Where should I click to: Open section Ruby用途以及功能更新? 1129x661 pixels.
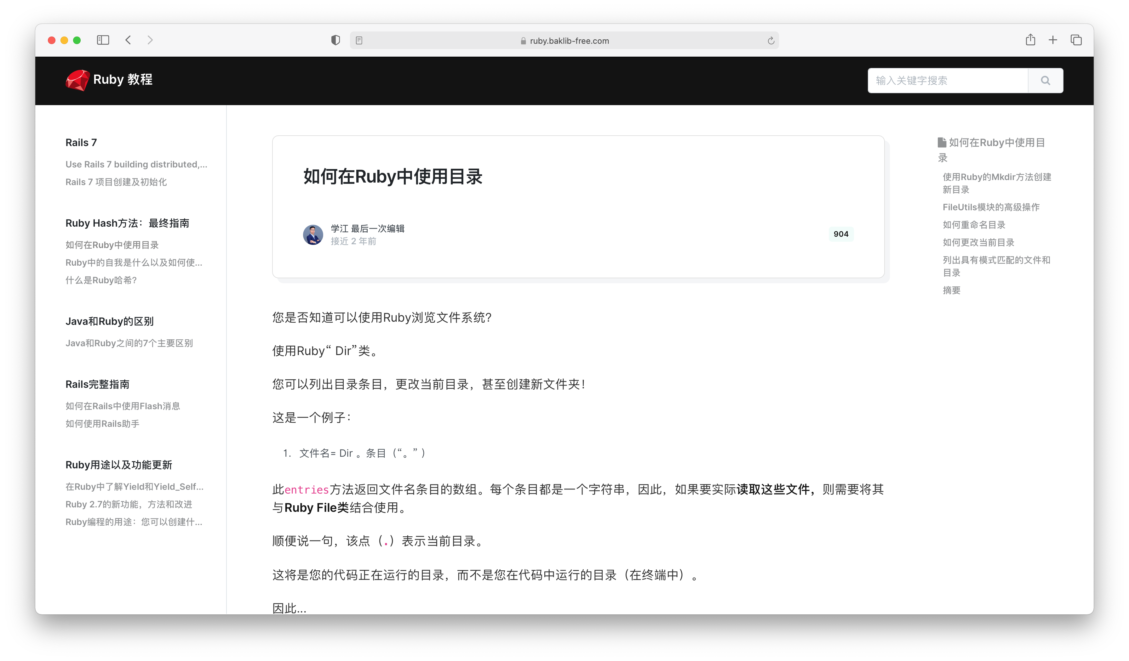(x=119, y=465)
